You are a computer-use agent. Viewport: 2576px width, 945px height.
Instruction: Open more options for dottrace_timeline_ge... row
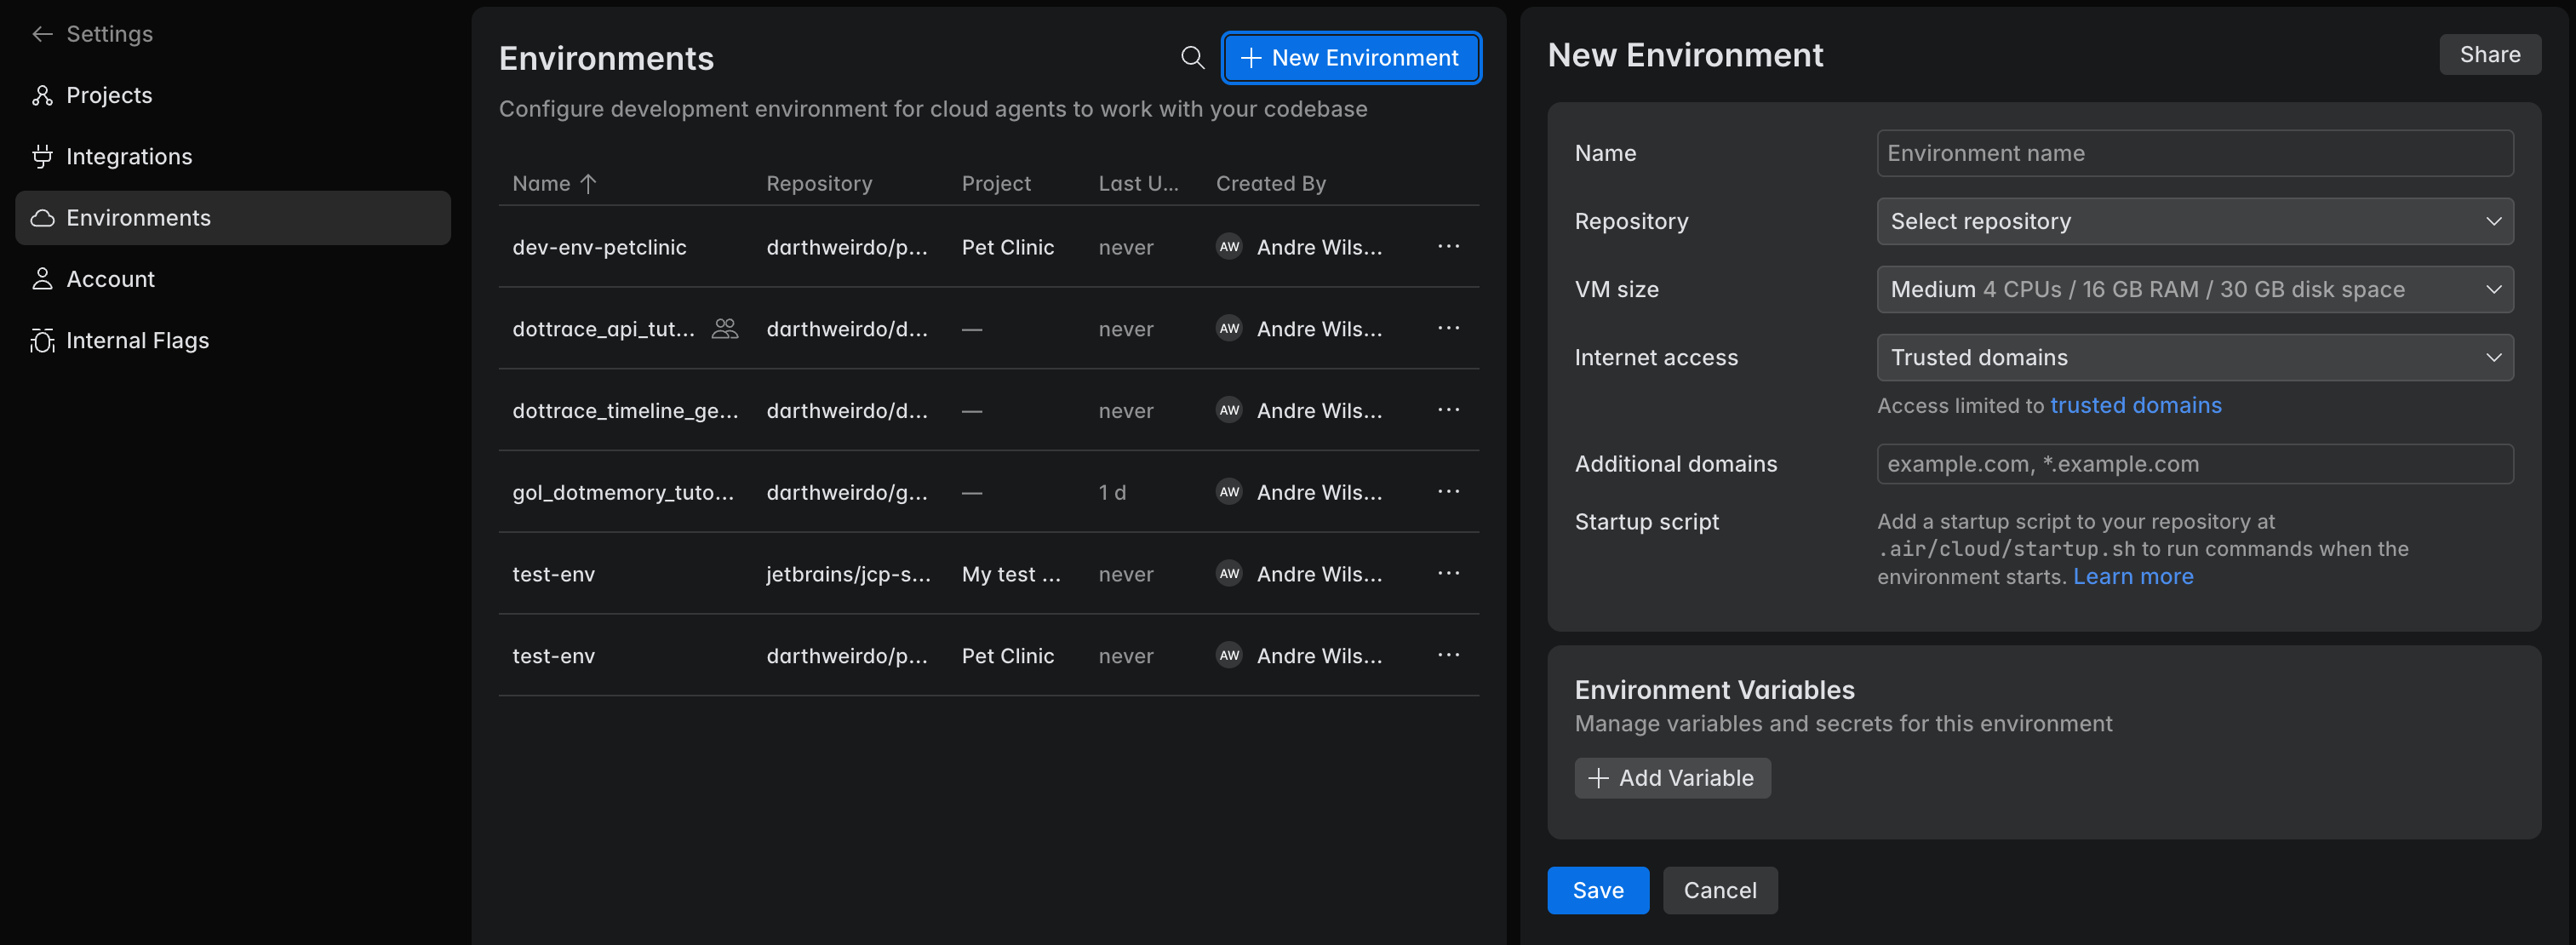1448,410
